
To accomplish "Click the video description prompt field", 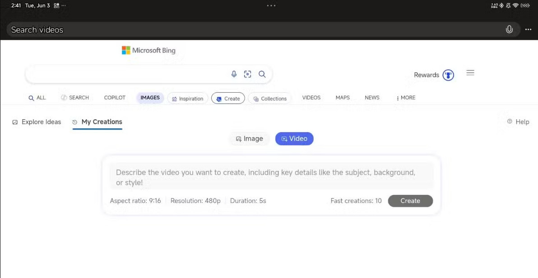I will click(x=271, y=177).
